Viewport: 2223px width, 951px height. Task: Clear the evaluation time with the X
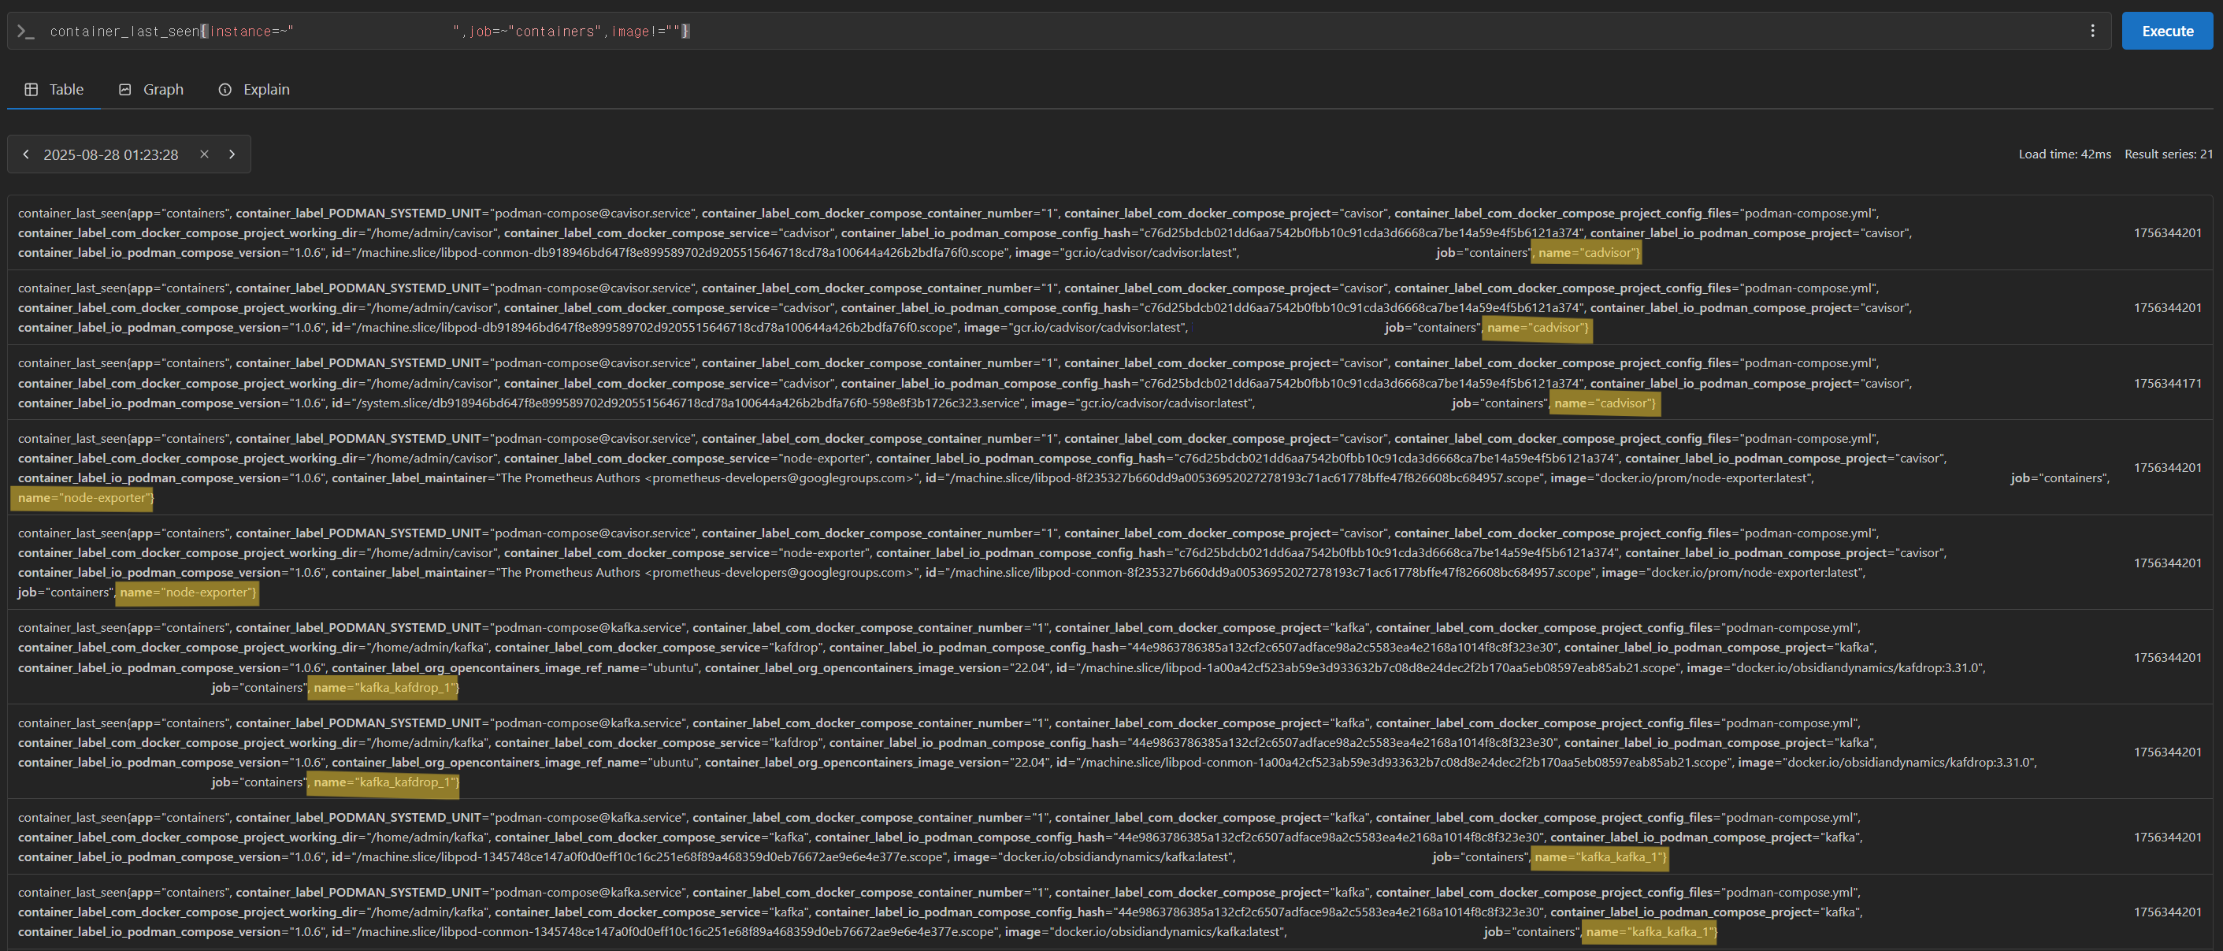click(x=205, y=154)
